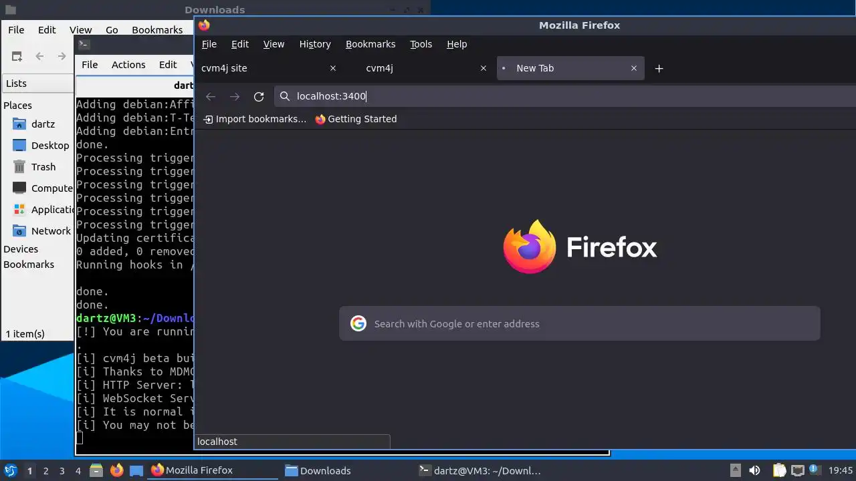Screen dimensions: 856x481
Task: Click the 19:45 clock on taskbar
Action: point(841,471)
